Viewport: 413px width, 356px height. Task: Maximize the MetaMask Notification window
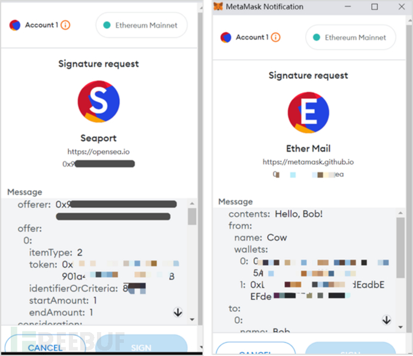coord(374,7)
